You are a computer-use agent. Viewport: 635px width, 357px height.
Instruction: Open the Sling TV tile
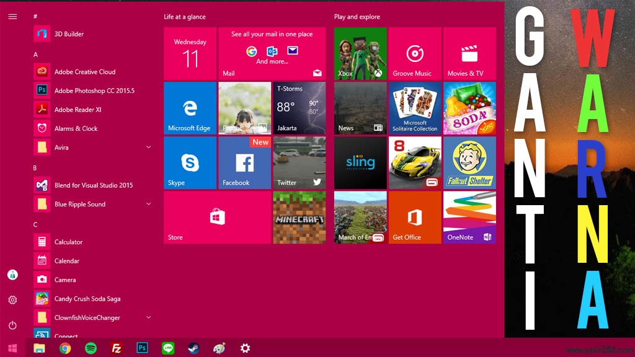click(x=360, y=163)
